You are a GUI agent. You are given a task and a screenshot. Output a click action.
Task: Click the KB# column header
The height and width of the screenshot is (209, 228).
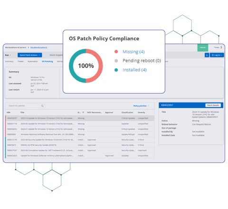[9, 113]
